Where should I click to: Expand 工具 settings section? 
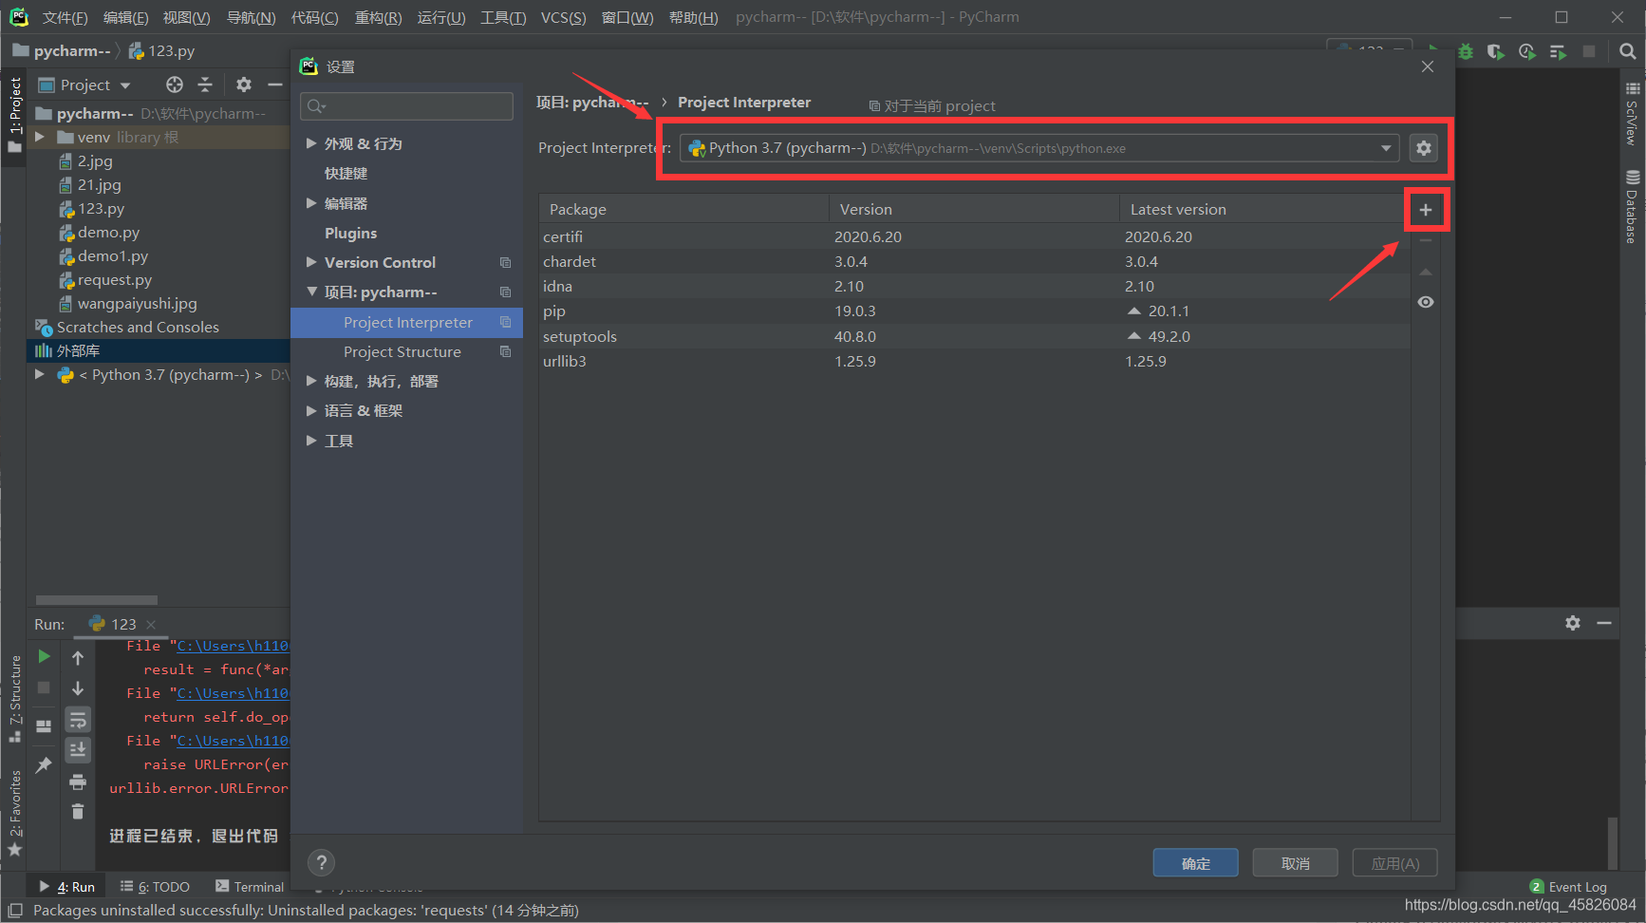(x=311, y=441)
